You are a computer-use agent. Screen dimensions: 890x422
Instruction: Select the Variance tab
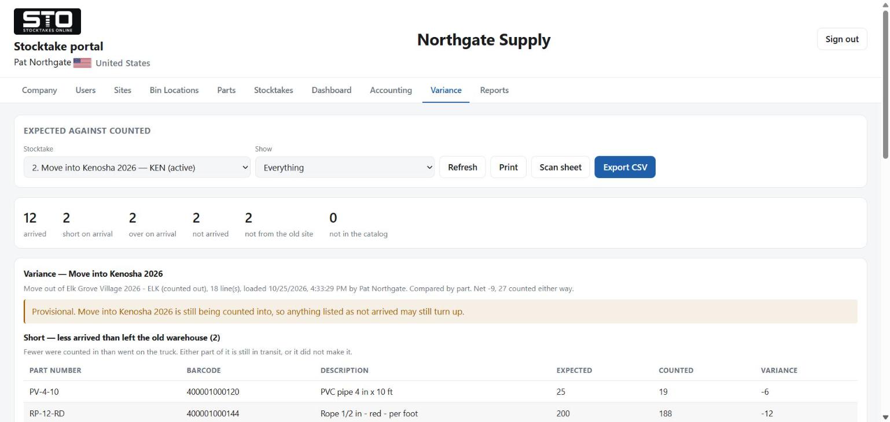[446, 90]
